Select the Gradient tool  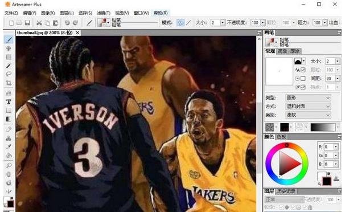click(x=9, y=119)
